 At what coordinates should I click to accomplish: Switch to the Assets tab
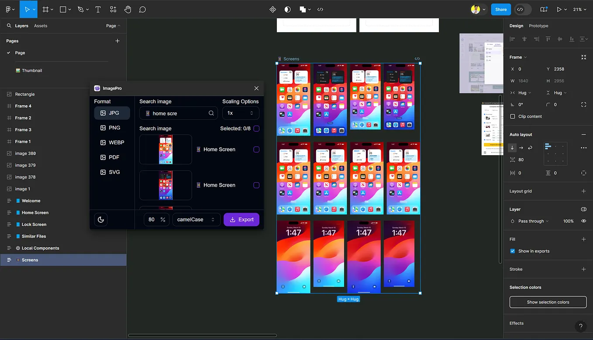(x=41, y=26)
